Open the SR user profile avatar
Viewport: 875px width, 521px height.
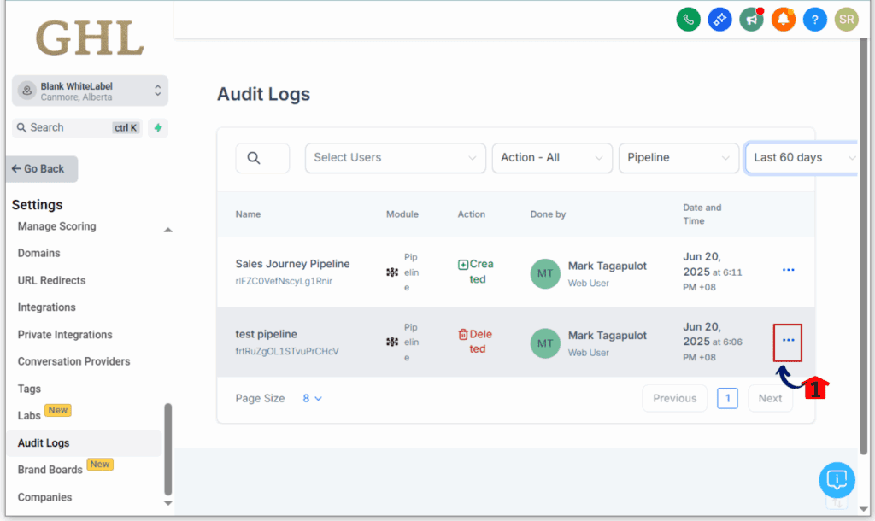coord(846,19)
